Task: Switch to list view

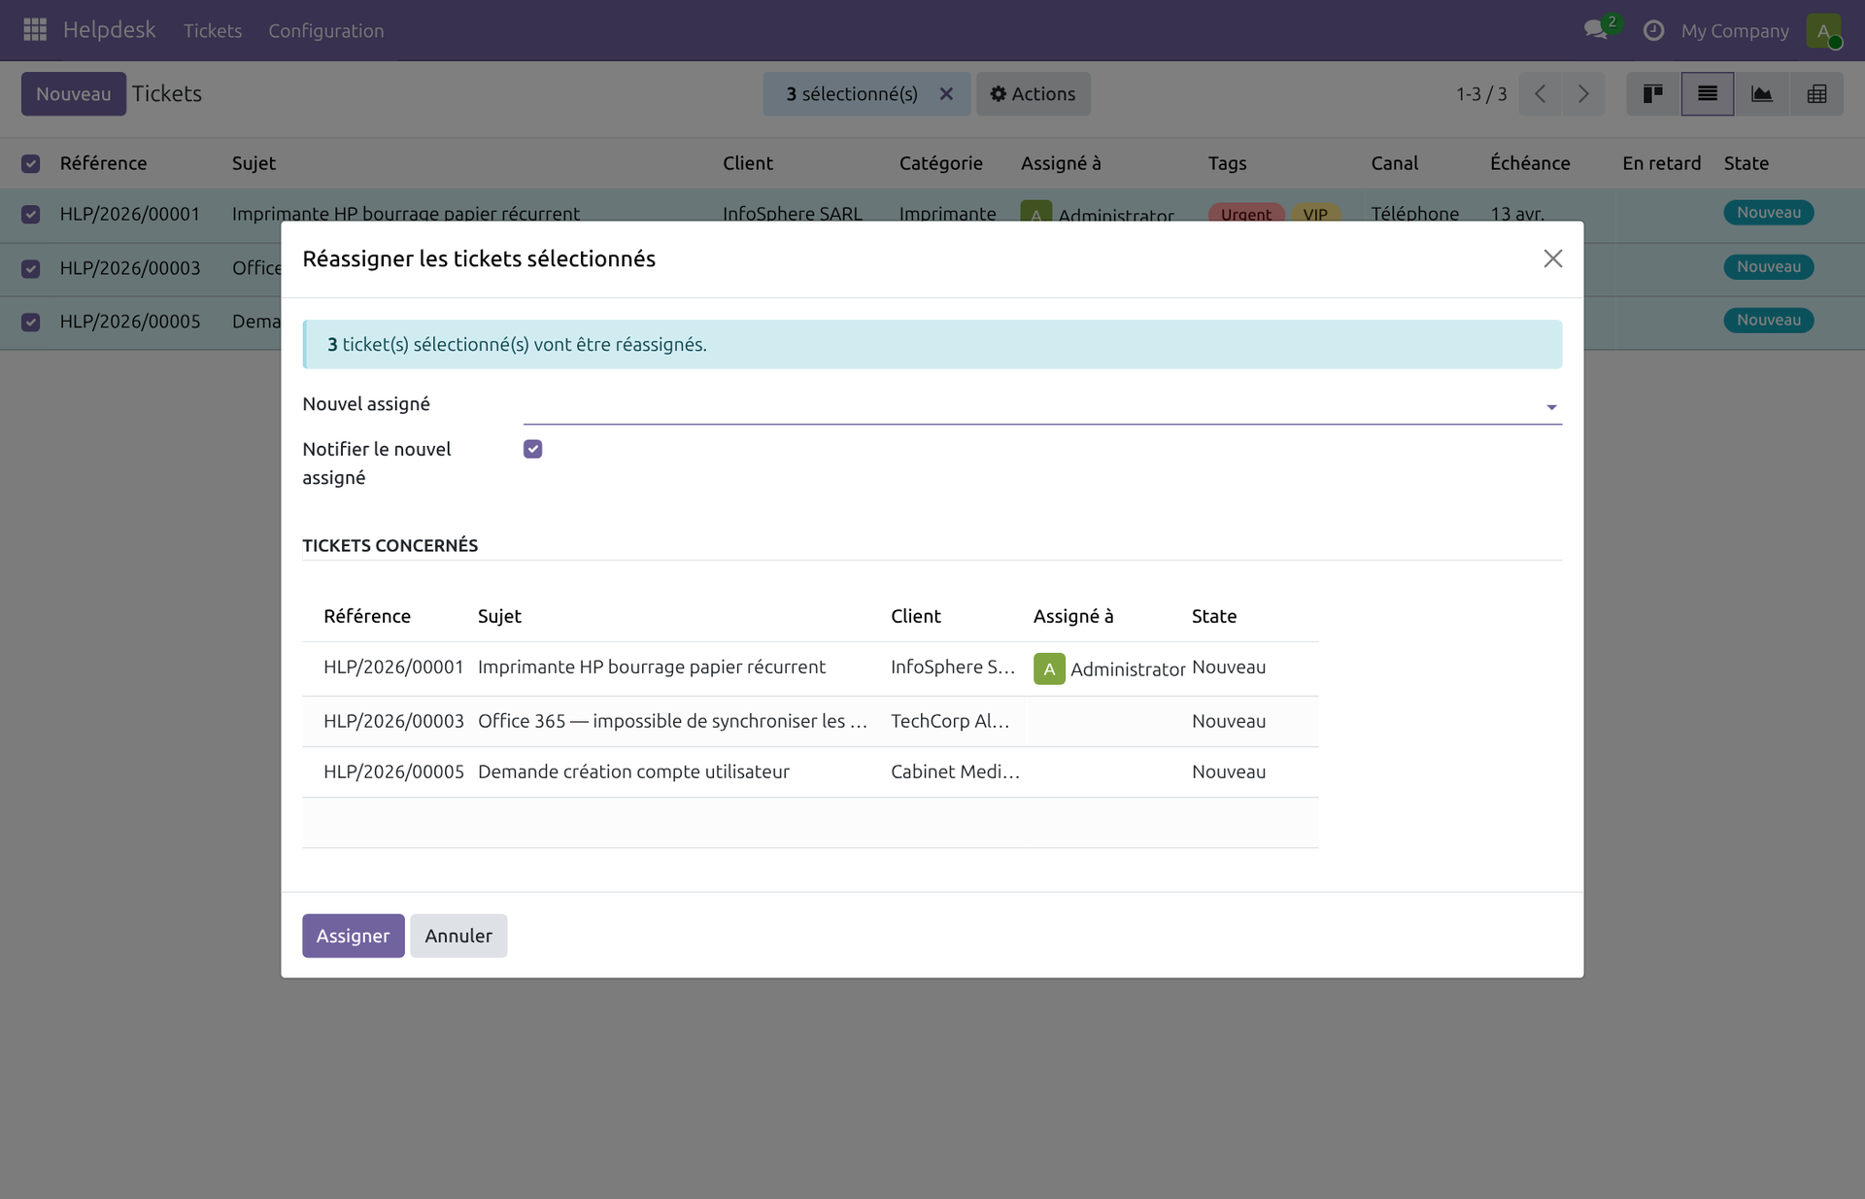Action: tap(1708, 94)
